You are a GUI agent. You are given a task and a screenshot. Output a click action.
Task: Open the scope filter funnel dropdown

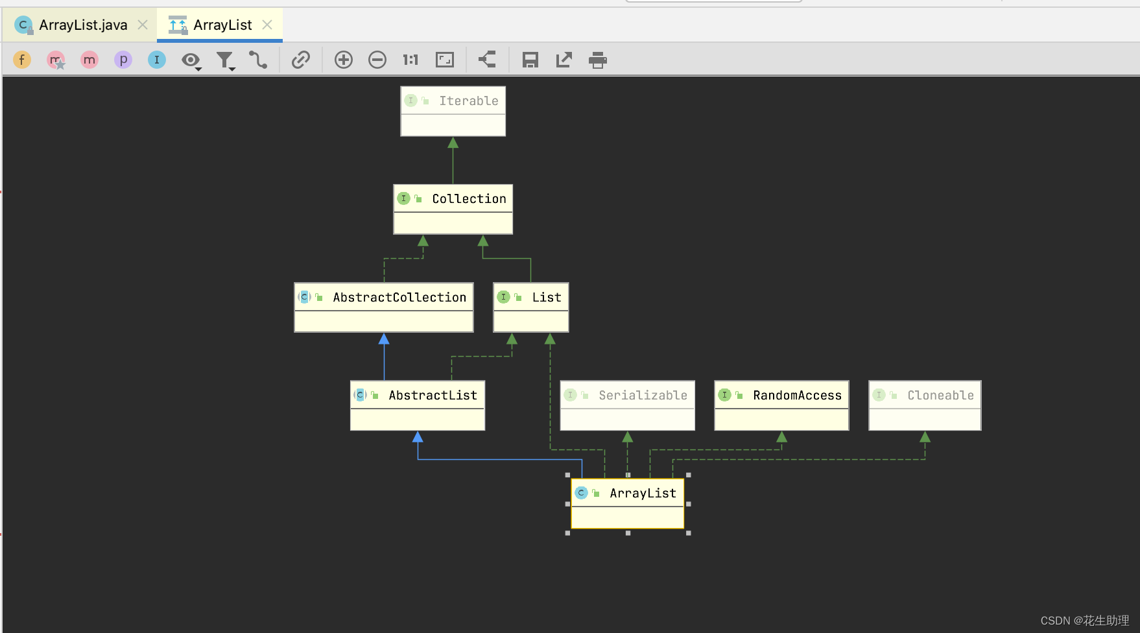click(226, 61)
